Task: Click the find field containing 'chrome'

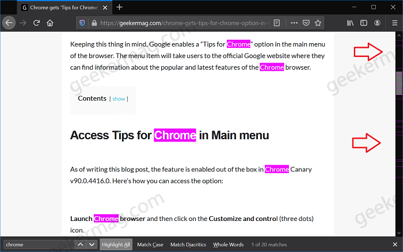Action: click(39, 245)
